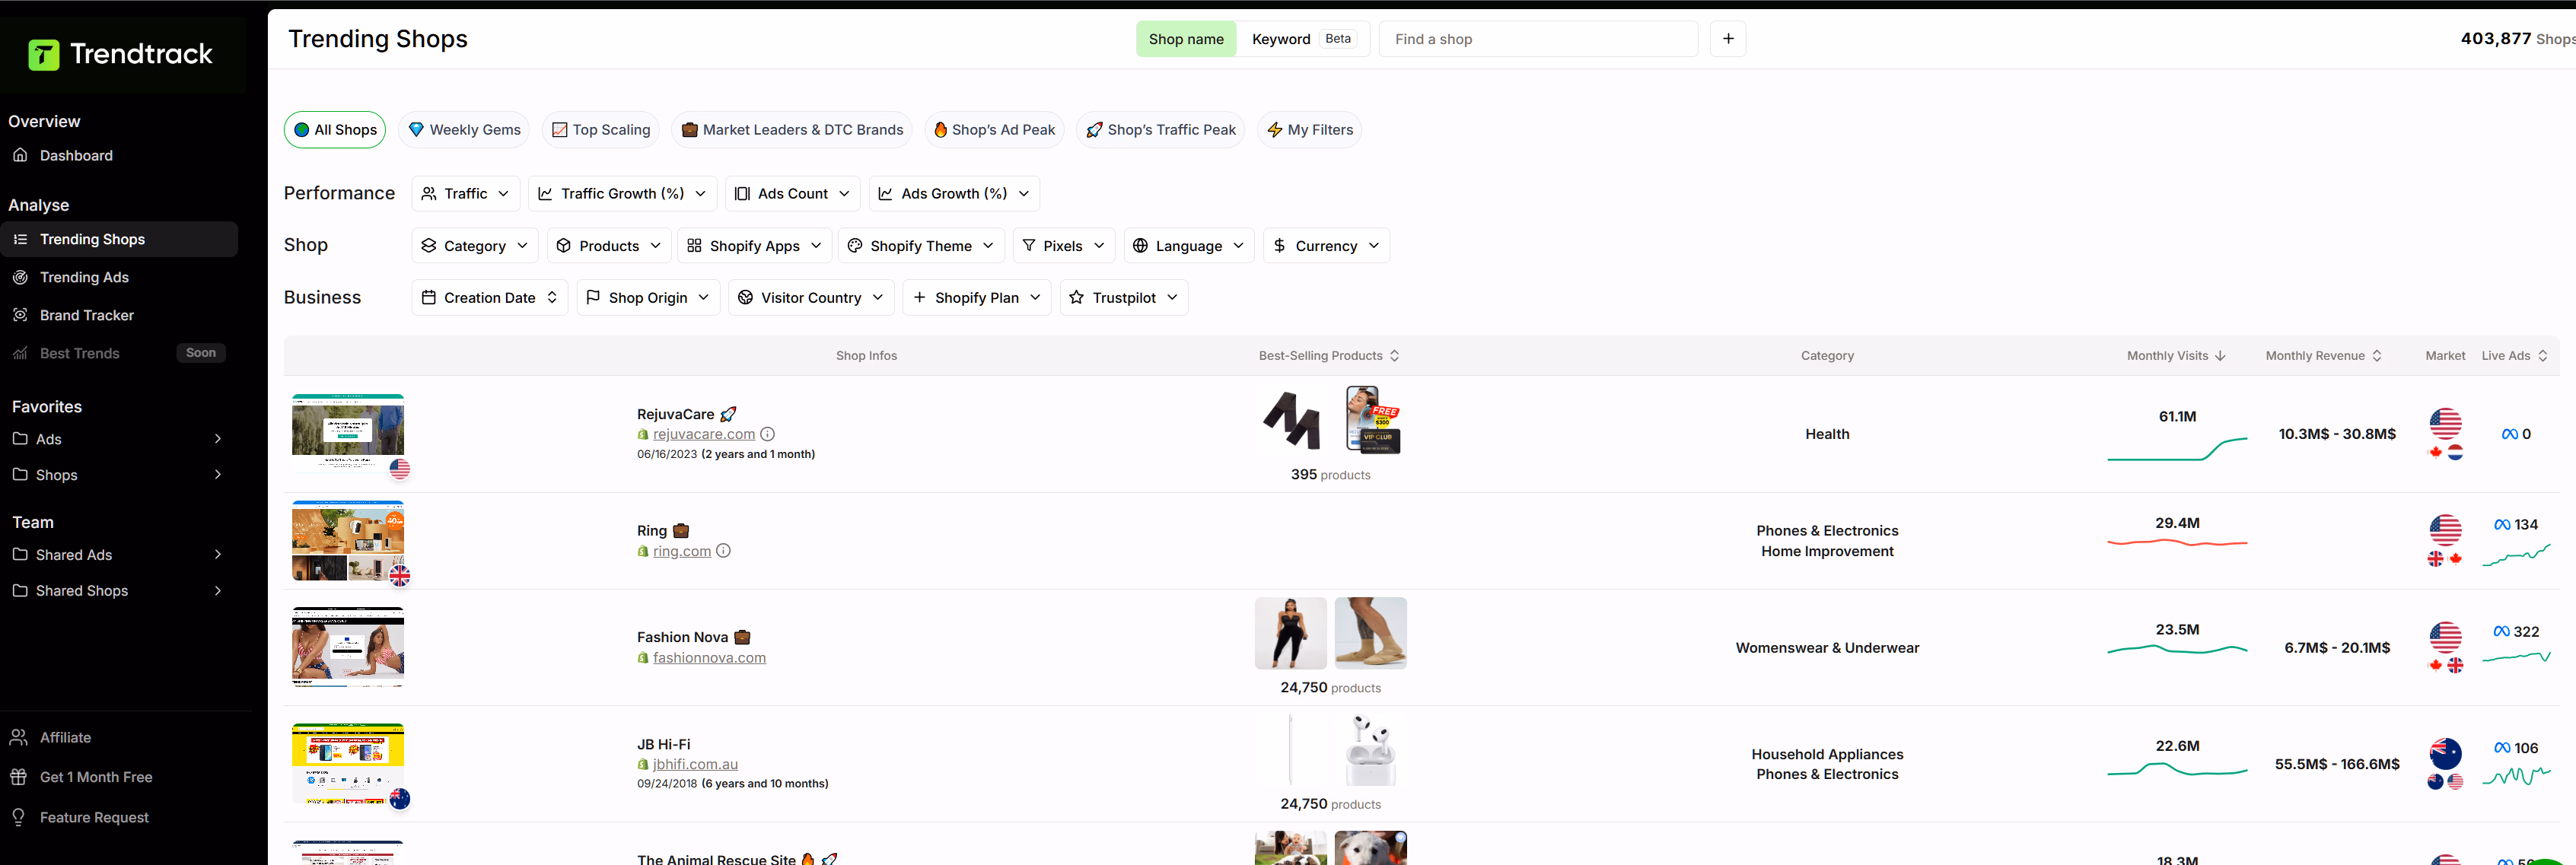Image resolution: width=2576 pixels, height=865 pixels.
Task: Open the Currency filter dropdown
Action: point(1326,245)
